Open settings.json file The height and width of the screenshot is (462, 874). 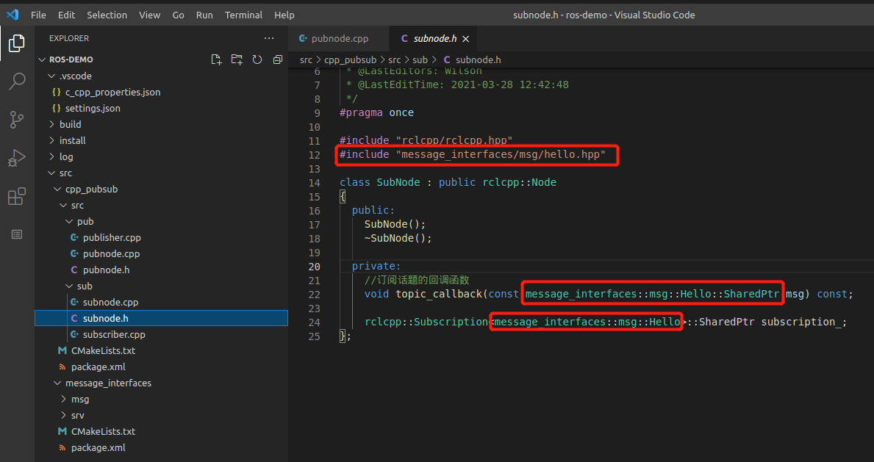161,108
